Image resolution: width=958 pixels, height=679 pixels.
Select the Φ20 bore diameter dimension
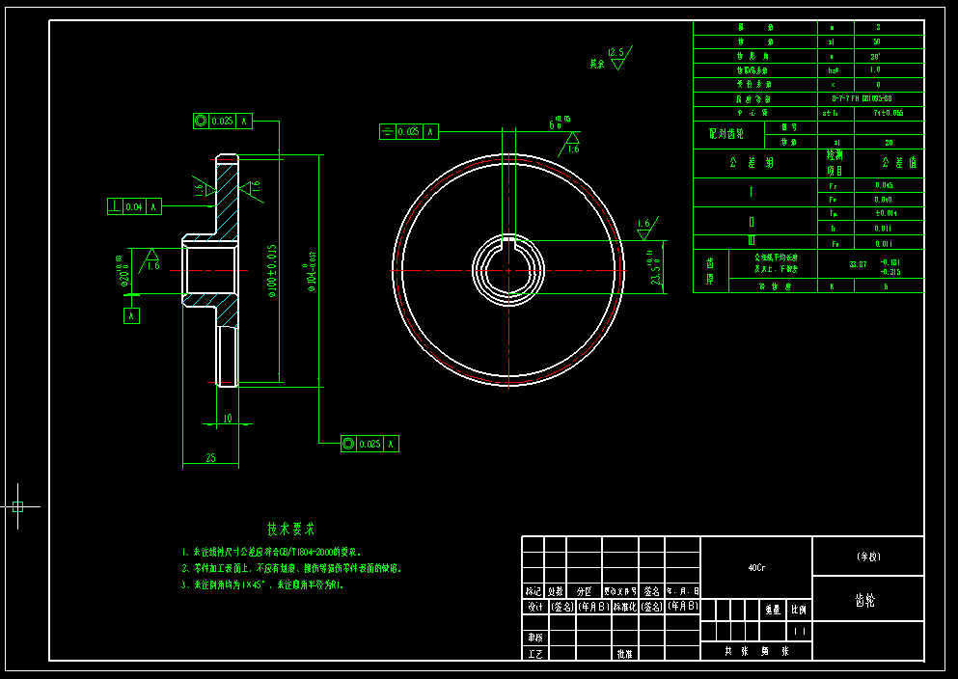123,271
